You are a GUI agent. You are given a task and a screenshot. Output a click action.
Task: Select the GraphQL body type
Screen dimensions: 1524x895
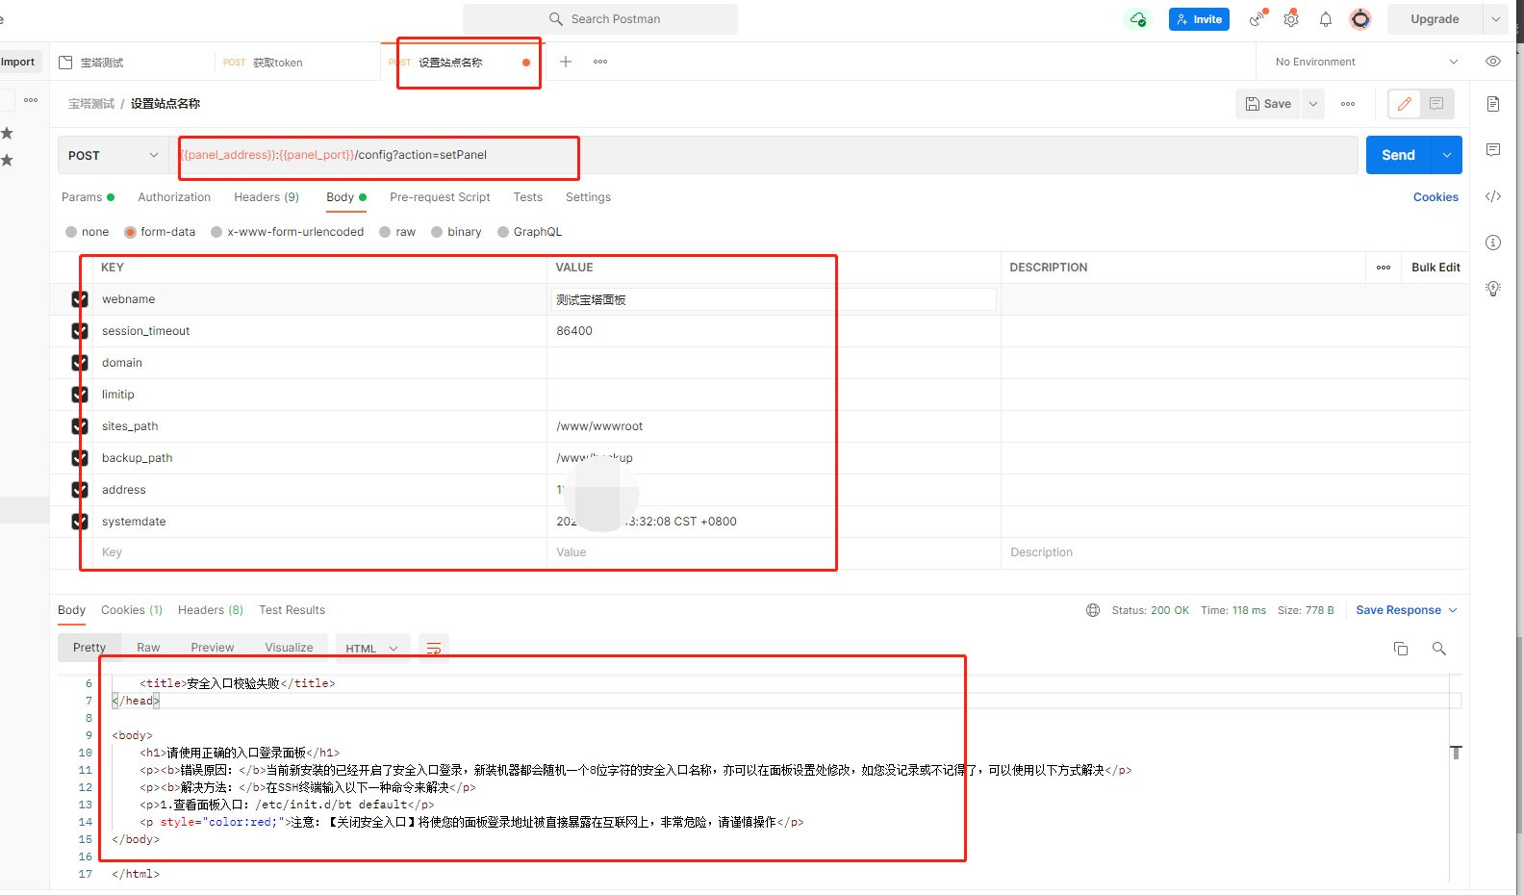point(503,232)
